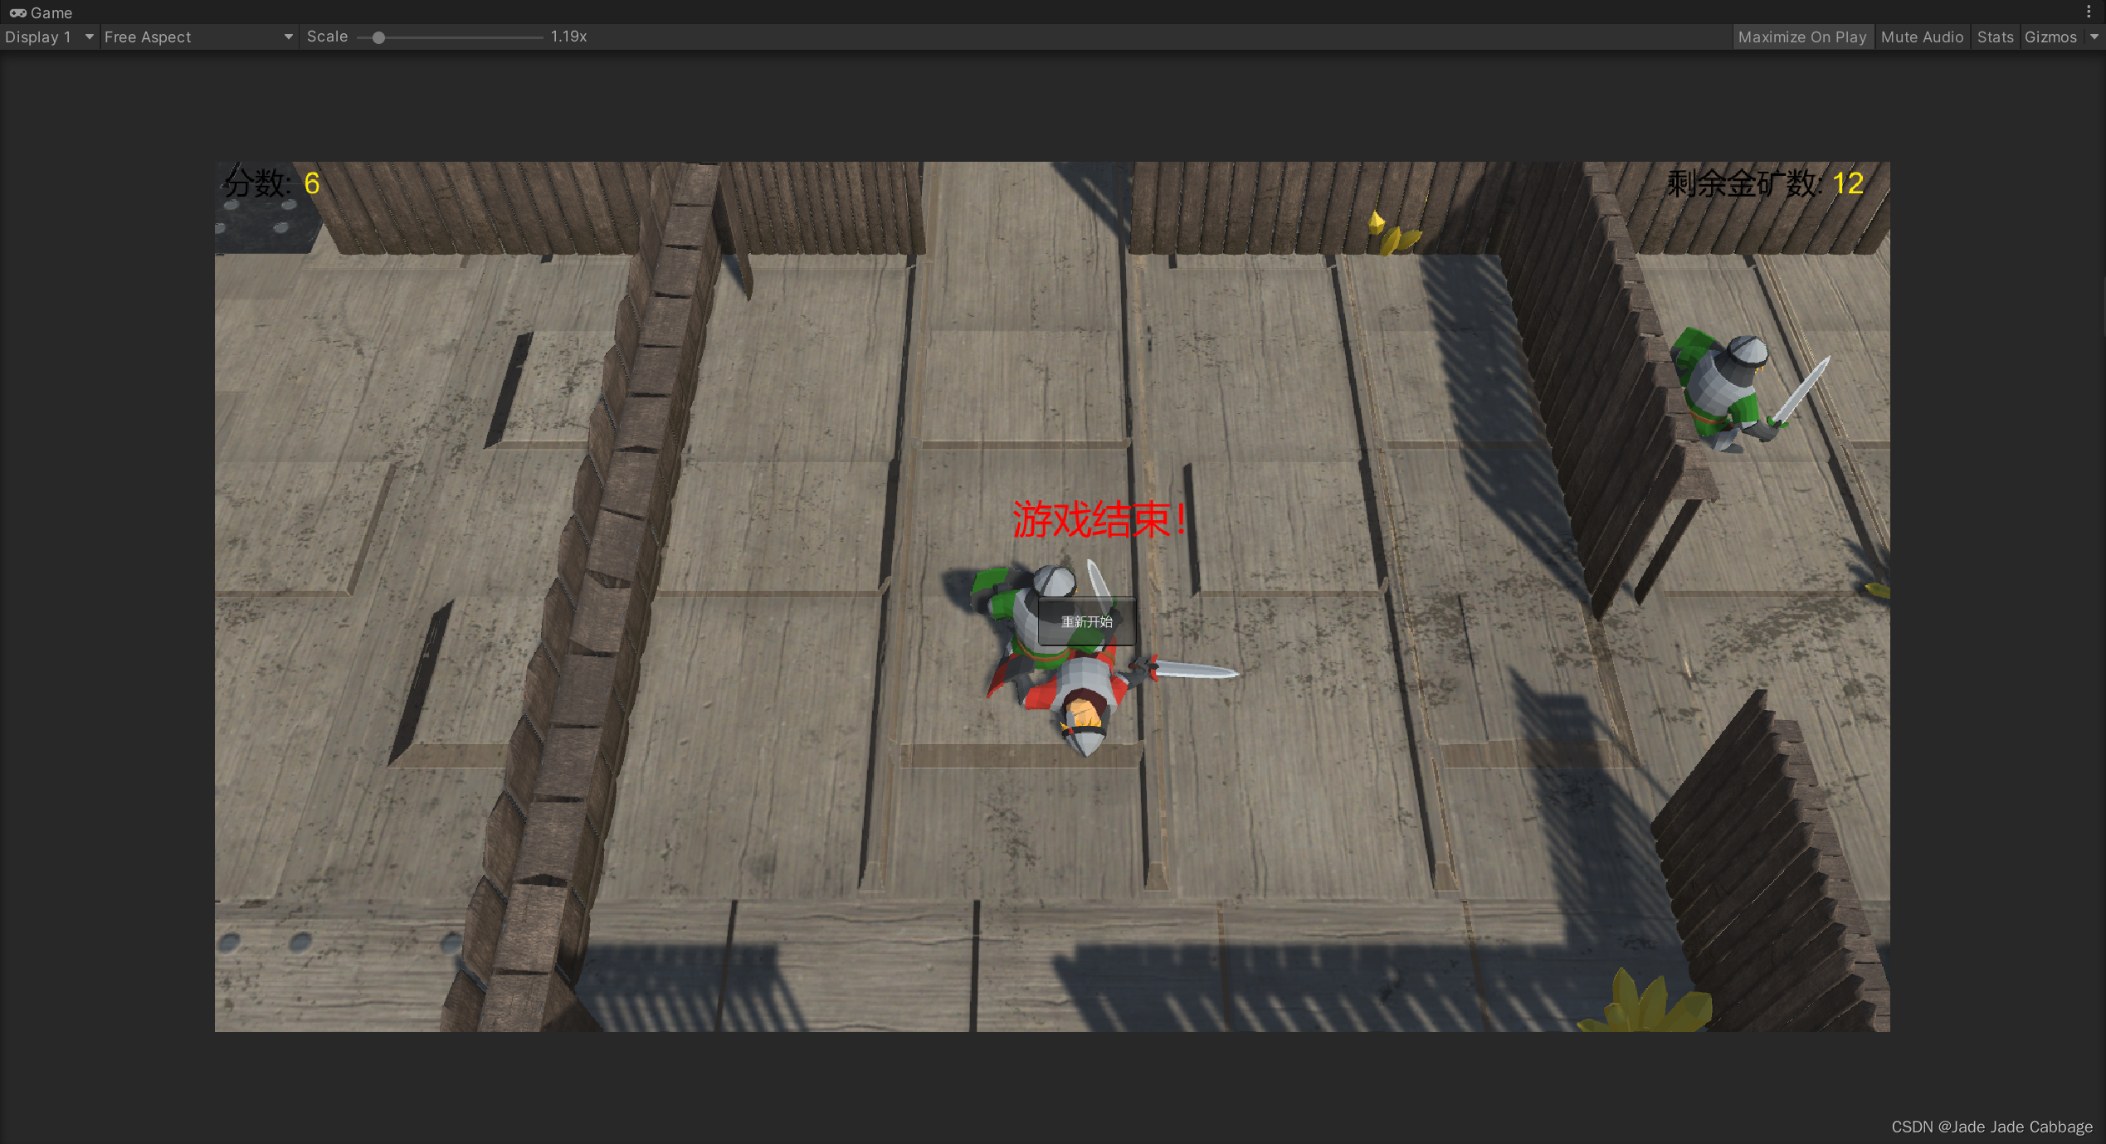This screenshot has height=1144, width=2106.
Task: Toggle the Stats overlay
Action: [1994, 37]
